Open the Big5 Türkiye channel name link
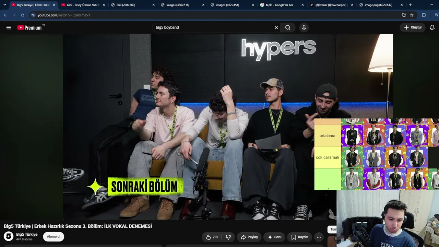 pyautogui.click(x=27, y=234)
